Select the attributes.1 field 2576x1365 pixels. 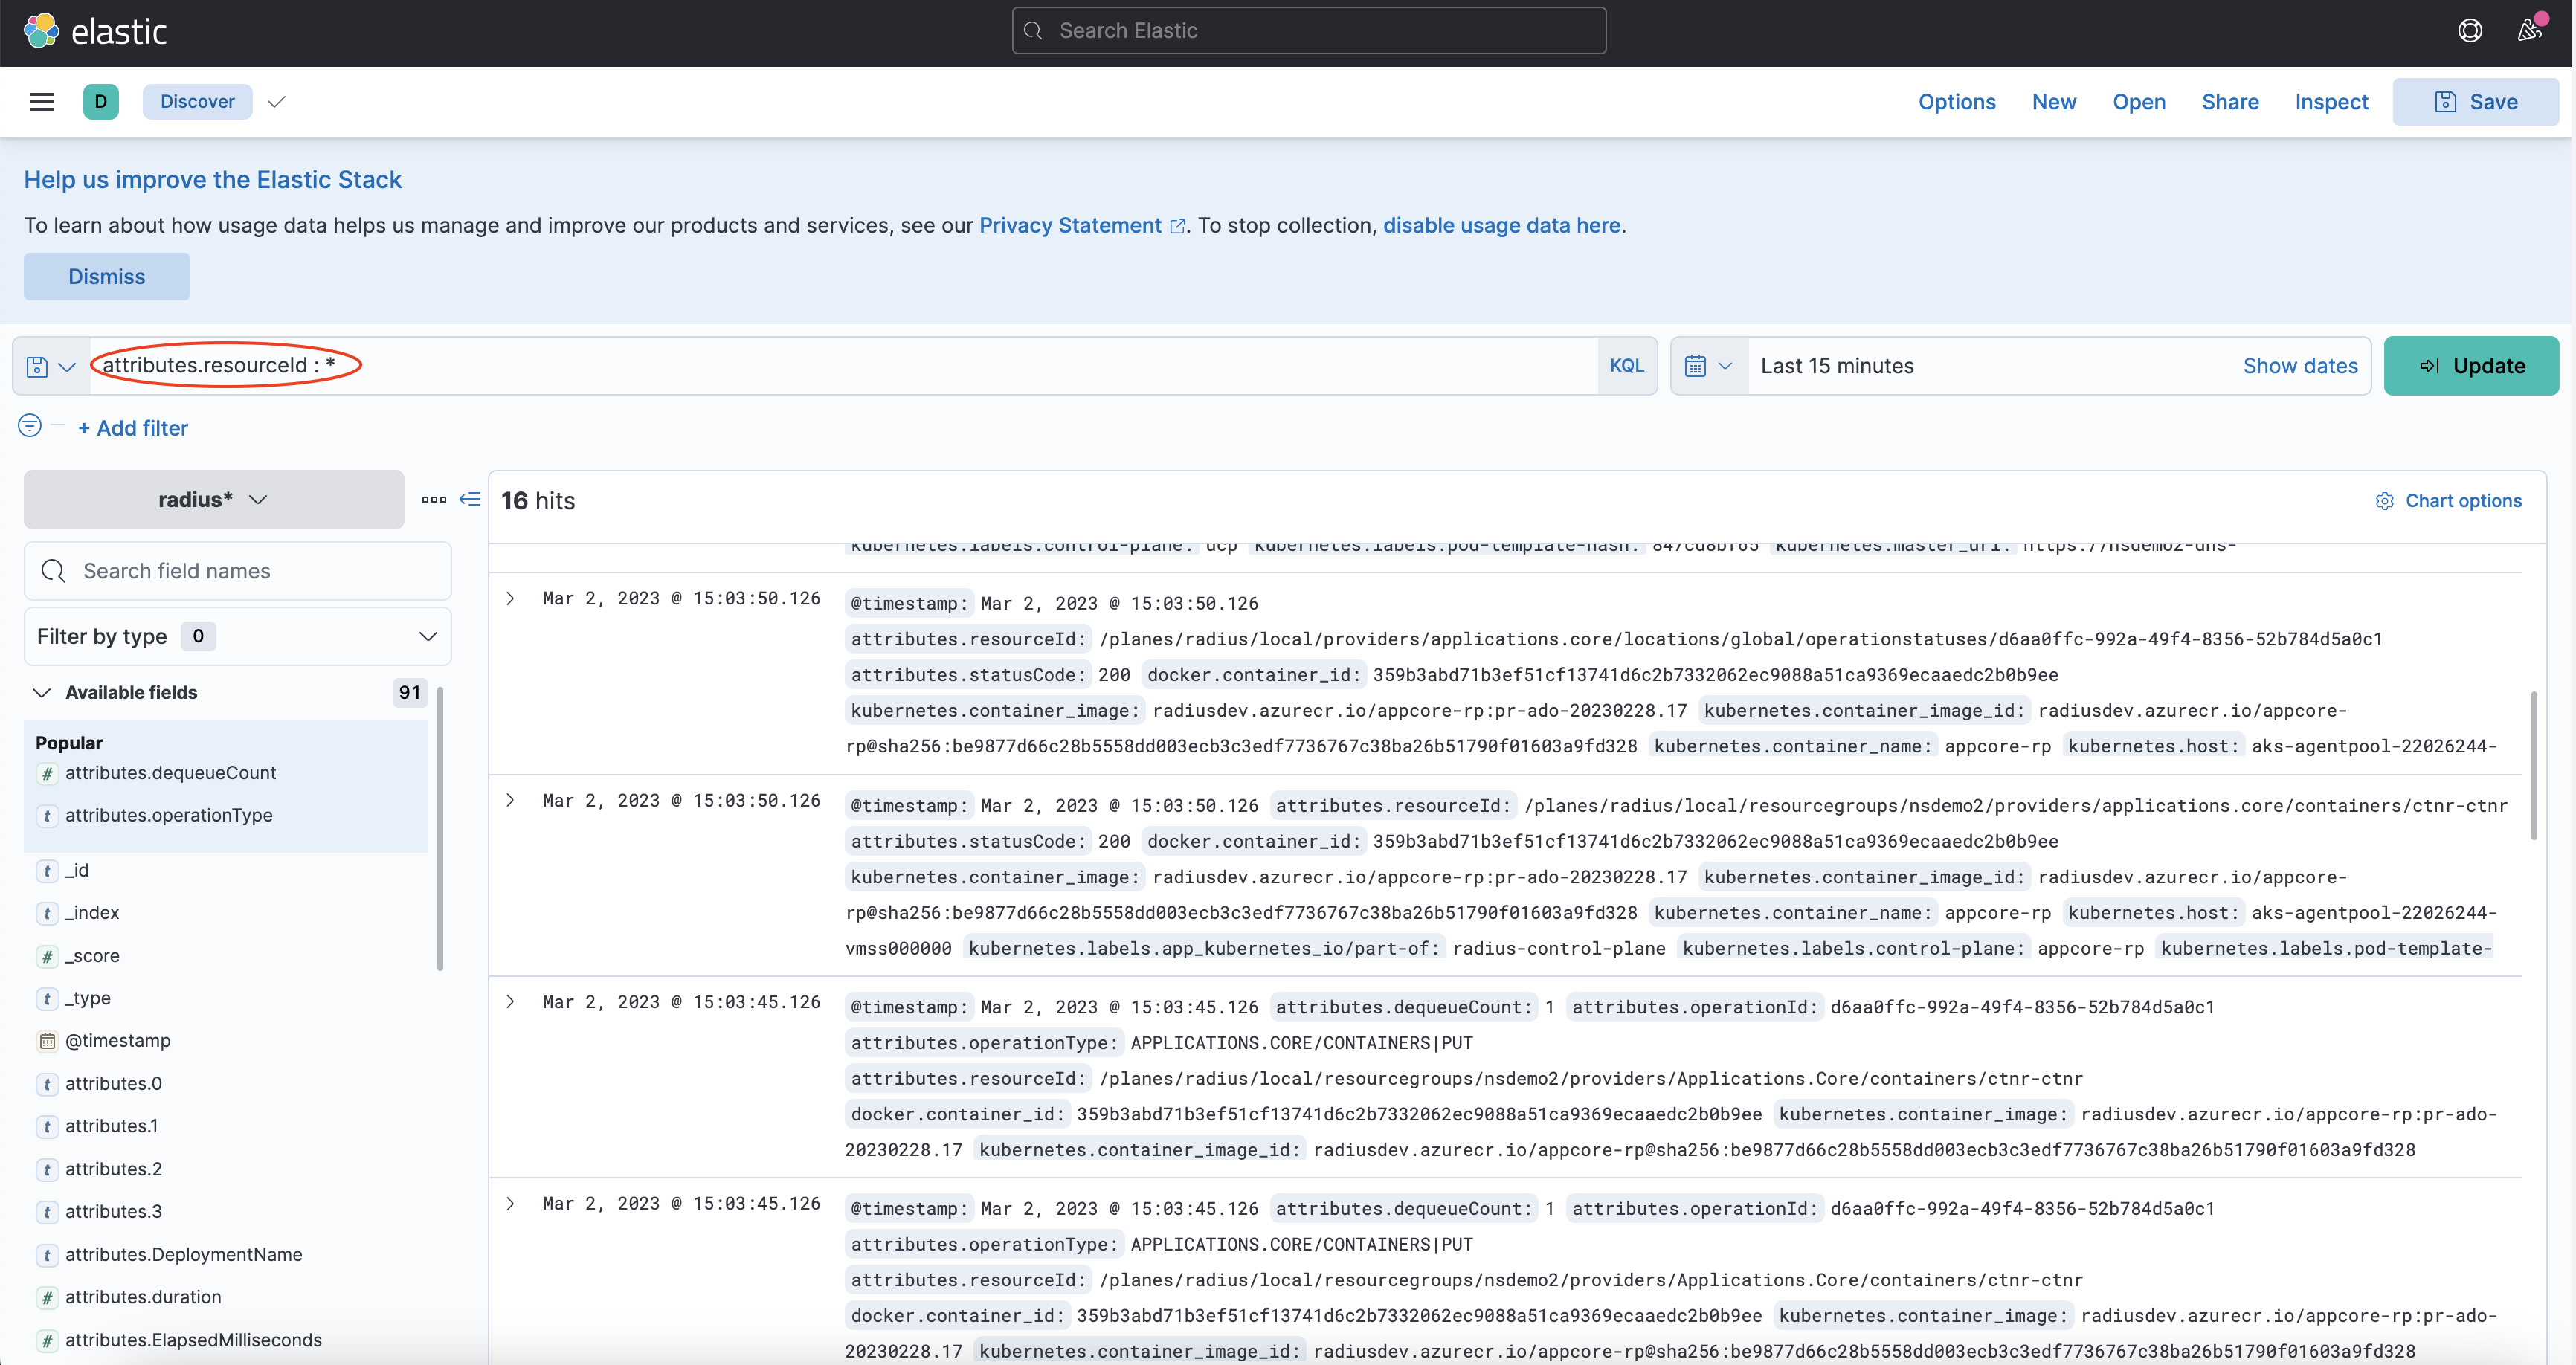click(111, 1127)
